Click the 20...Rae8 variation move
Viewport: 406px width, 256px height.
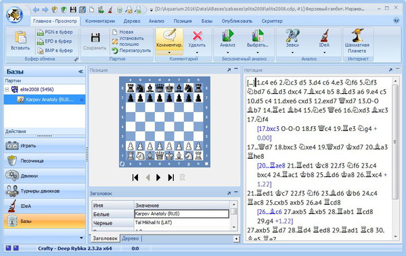click(x=271, y=165)
